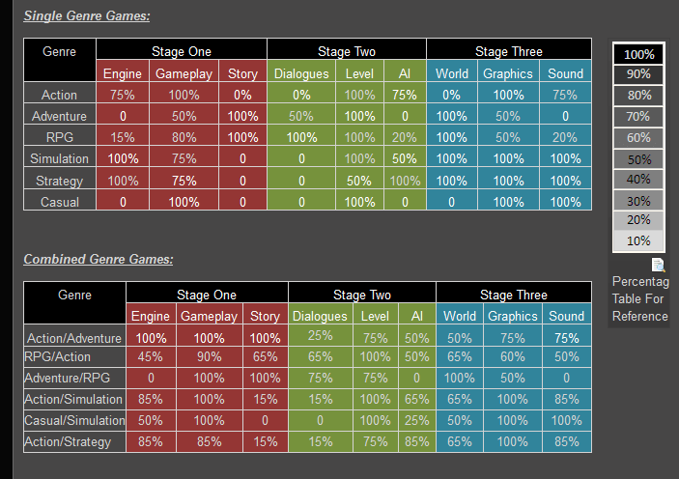Select the 100% swatch in the reference legend

(x=638, y=54)
